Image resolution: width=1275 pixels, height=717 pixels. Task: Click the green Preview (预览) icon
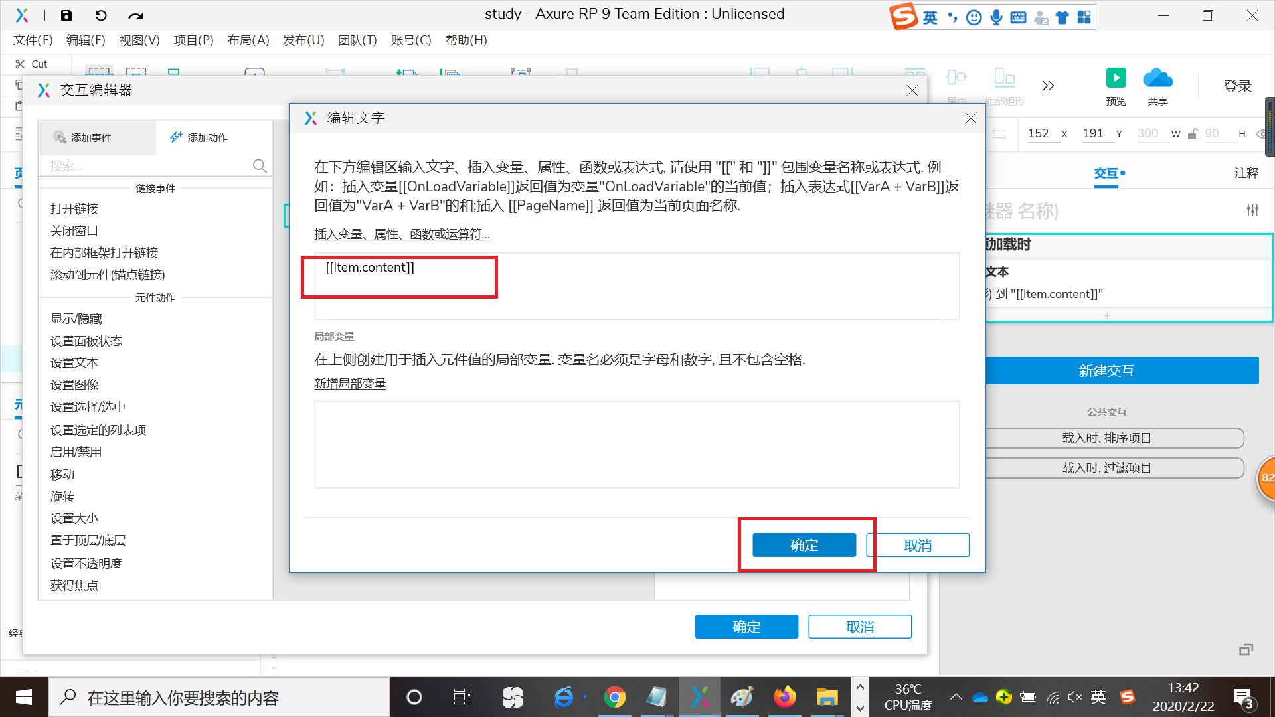tap(1116, 78)
